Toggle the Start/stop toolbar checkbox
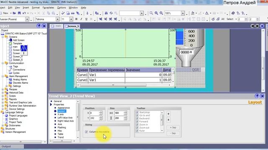268x150 pixels. (x=137, y=112)
